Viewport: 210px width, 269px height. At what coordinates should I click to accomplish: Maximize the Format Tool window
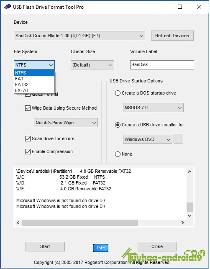click(x=180, y=7)
